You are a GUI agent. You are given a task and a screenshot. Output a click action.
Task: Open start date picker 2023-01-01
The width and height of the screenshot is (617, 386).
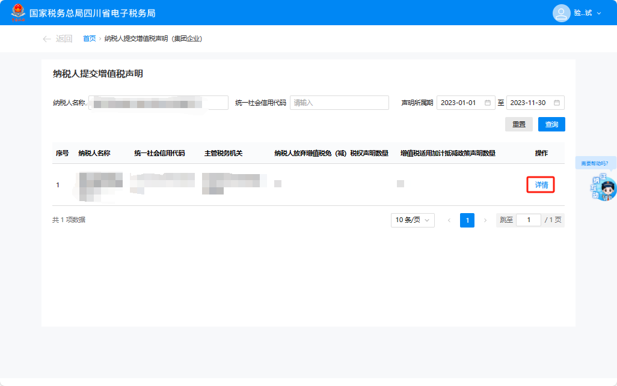(465, 103)
